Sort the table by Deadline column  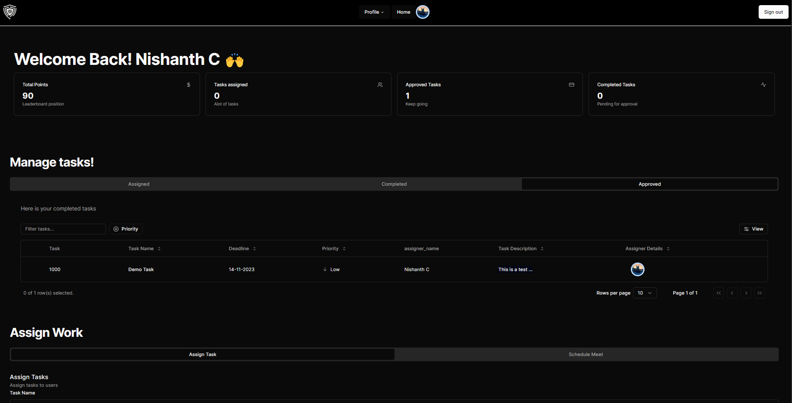coord(242,248)
